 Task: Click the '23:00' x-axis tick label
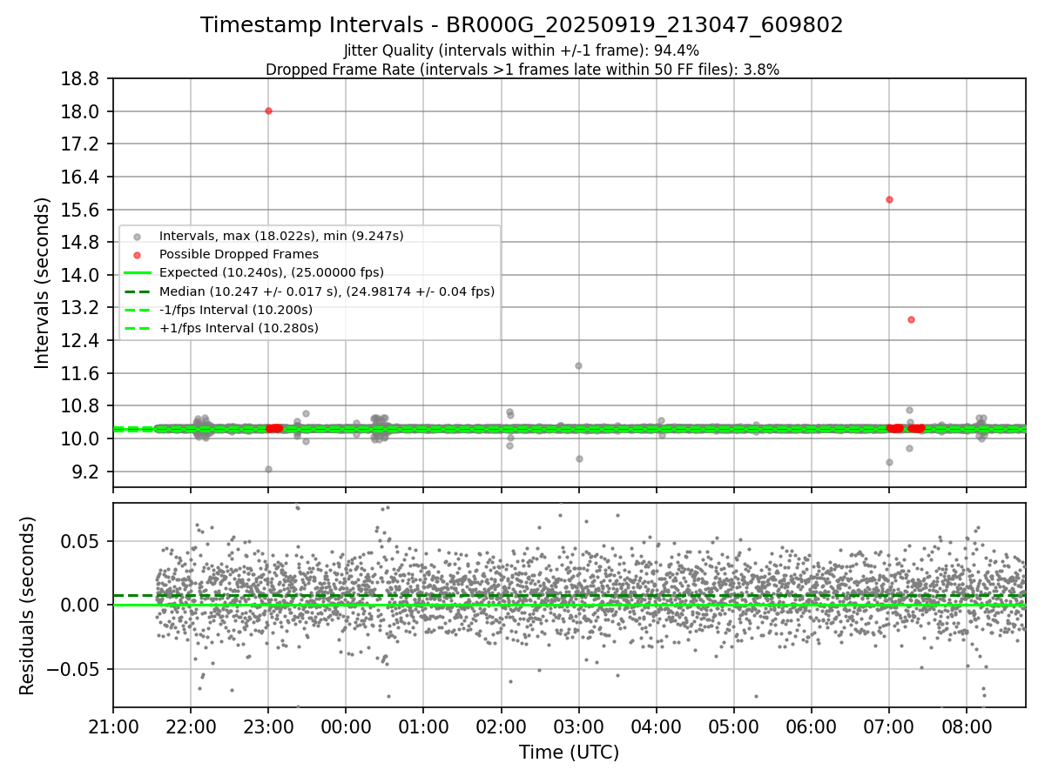[268, 726]
